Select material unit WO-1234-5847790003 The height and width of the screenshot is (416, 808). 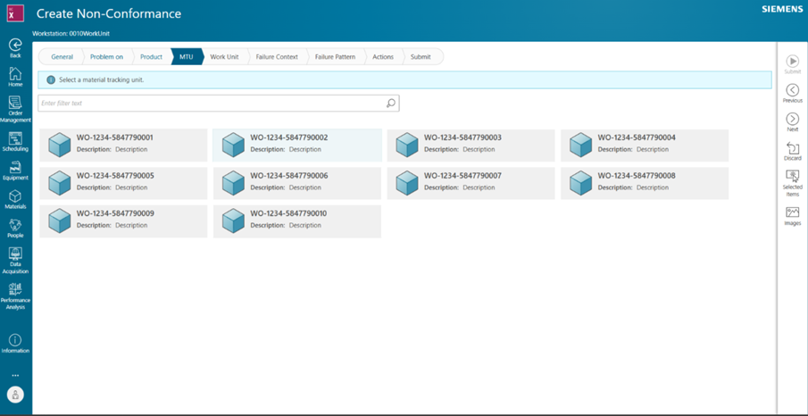coord(471,145)
